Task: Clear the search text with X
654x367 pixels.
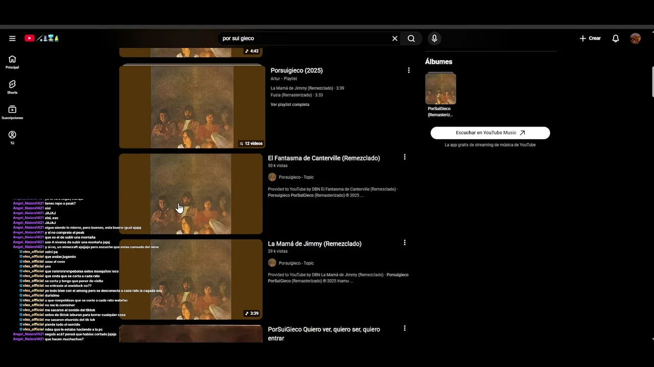Action: pyautogui.click(x=394, y=38)
